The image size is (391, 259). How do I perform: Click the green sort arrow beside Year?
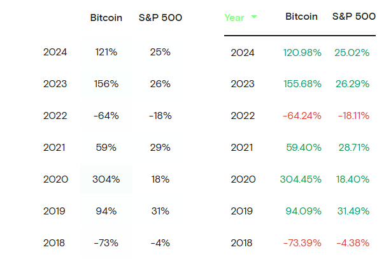(x=254, y=17)
